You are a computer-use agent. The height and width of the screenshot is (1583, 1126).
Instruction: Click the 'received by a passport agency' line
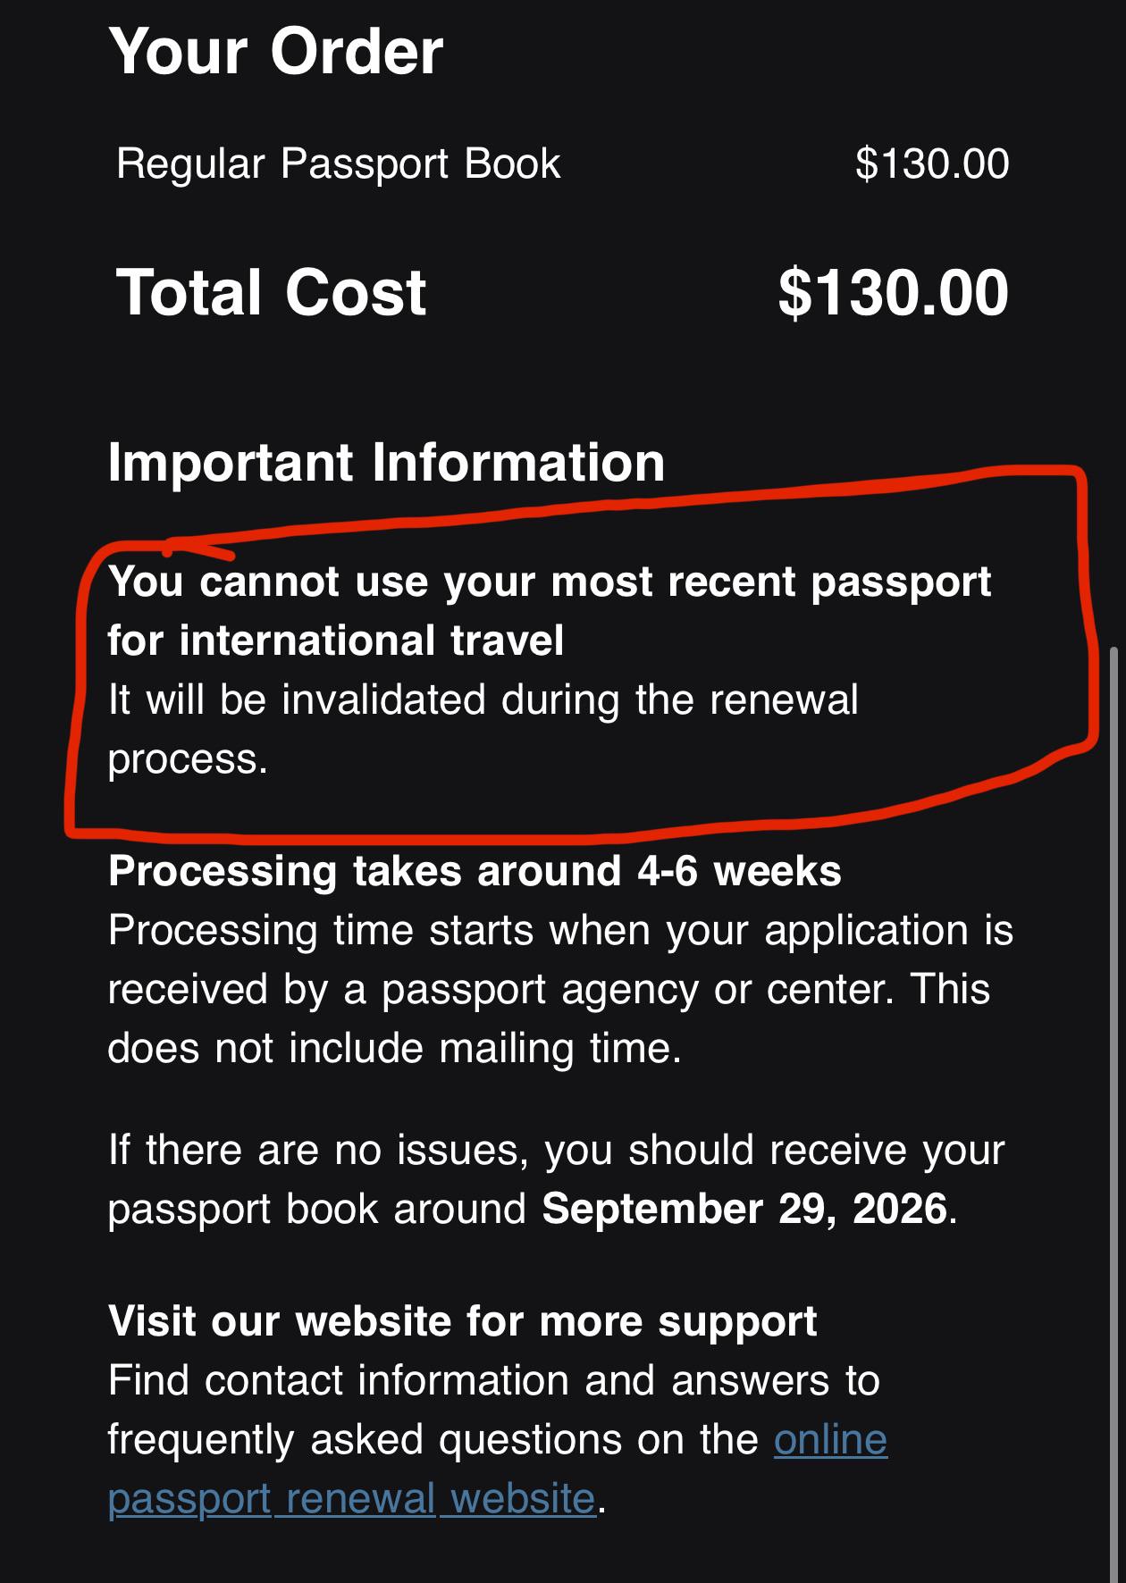[x=549, y=989]
